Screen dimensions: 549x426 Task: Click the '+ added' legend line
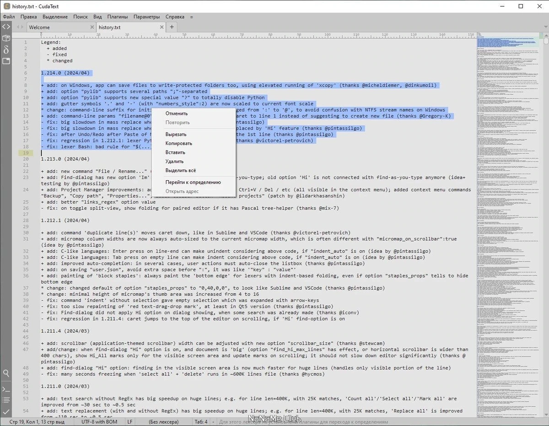57,48
